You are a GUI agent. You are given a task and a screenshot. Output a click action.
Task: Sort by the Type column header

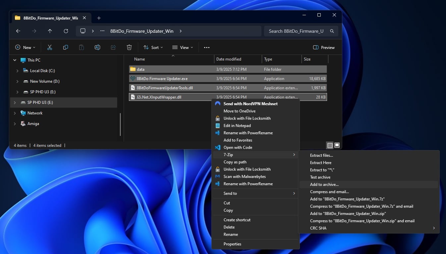[x=282, y=59]
